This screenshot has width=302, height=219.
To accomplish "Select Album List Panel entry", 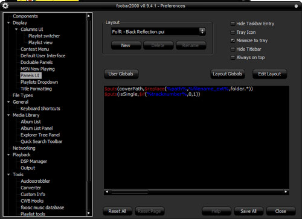I will [37, 129].
